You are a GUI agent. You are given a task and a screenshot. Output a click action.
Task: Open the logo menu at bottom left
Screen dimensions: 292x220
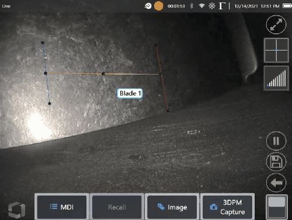pos(16,210)
